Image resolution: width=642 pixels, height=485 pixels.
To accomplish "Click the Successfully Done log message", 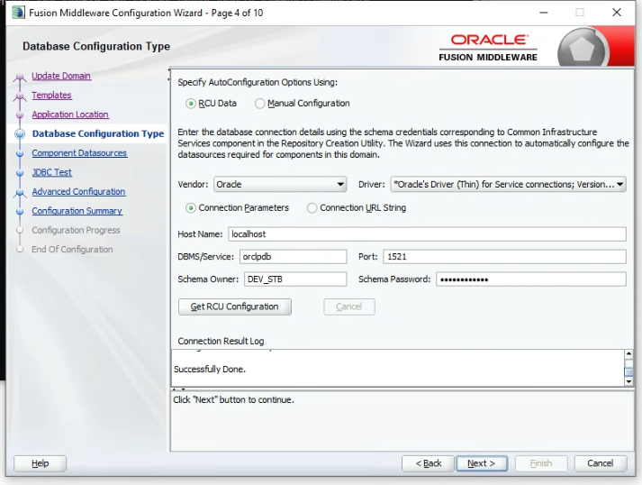I will [210, 369].
